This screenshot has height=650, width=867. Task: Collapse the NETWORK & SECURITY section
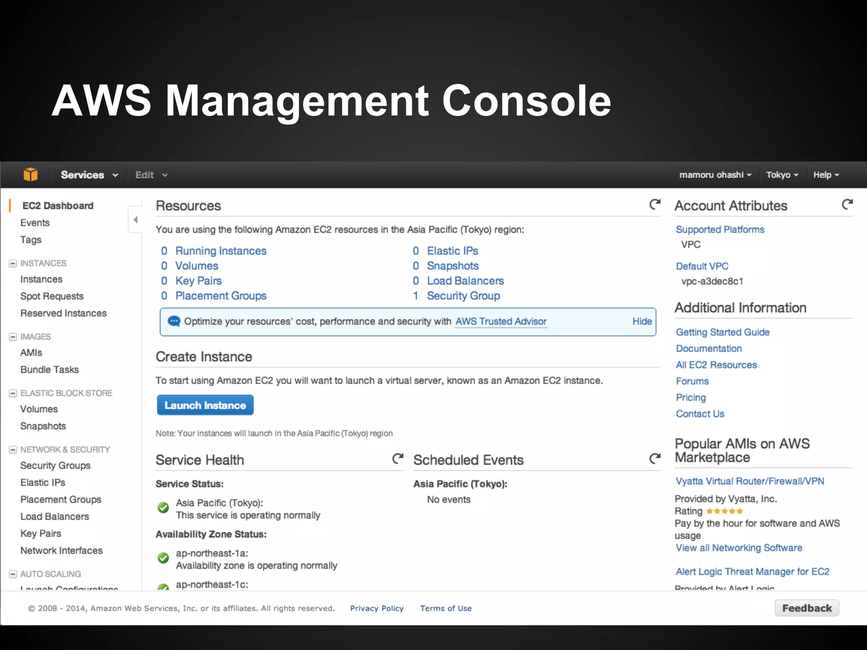tap(13, 449)
